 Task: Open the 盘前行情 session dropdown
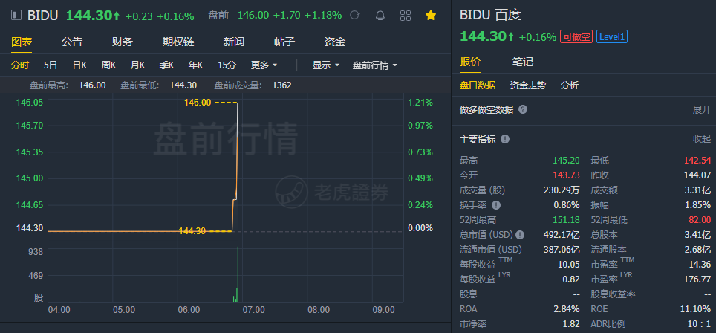pos(374,65)
